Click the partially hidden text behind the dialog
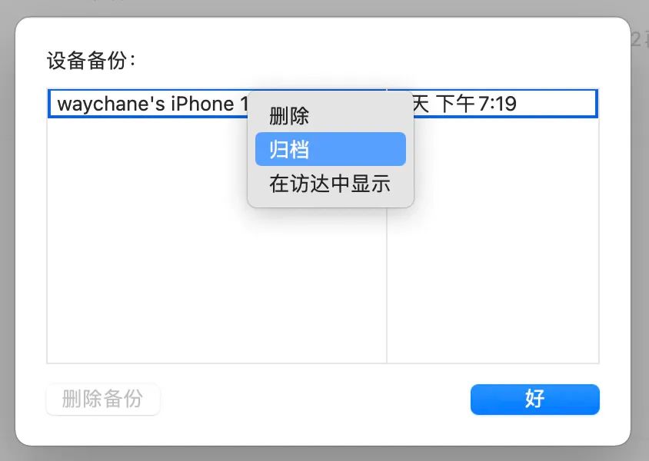649x461 pixels. pyautogui.click(x=640, y=40)
